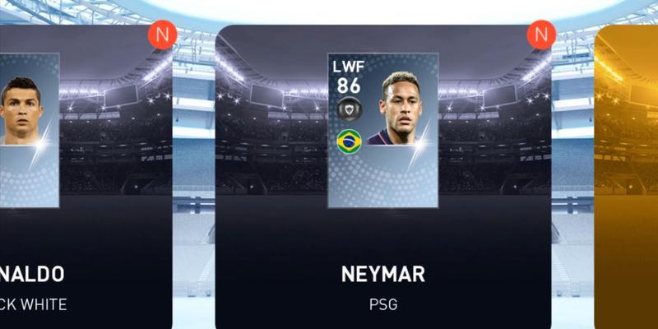Viewport: 658px width, 329px height.
Task: Click the partially visible NALDO name text
Action: [32, 274]
